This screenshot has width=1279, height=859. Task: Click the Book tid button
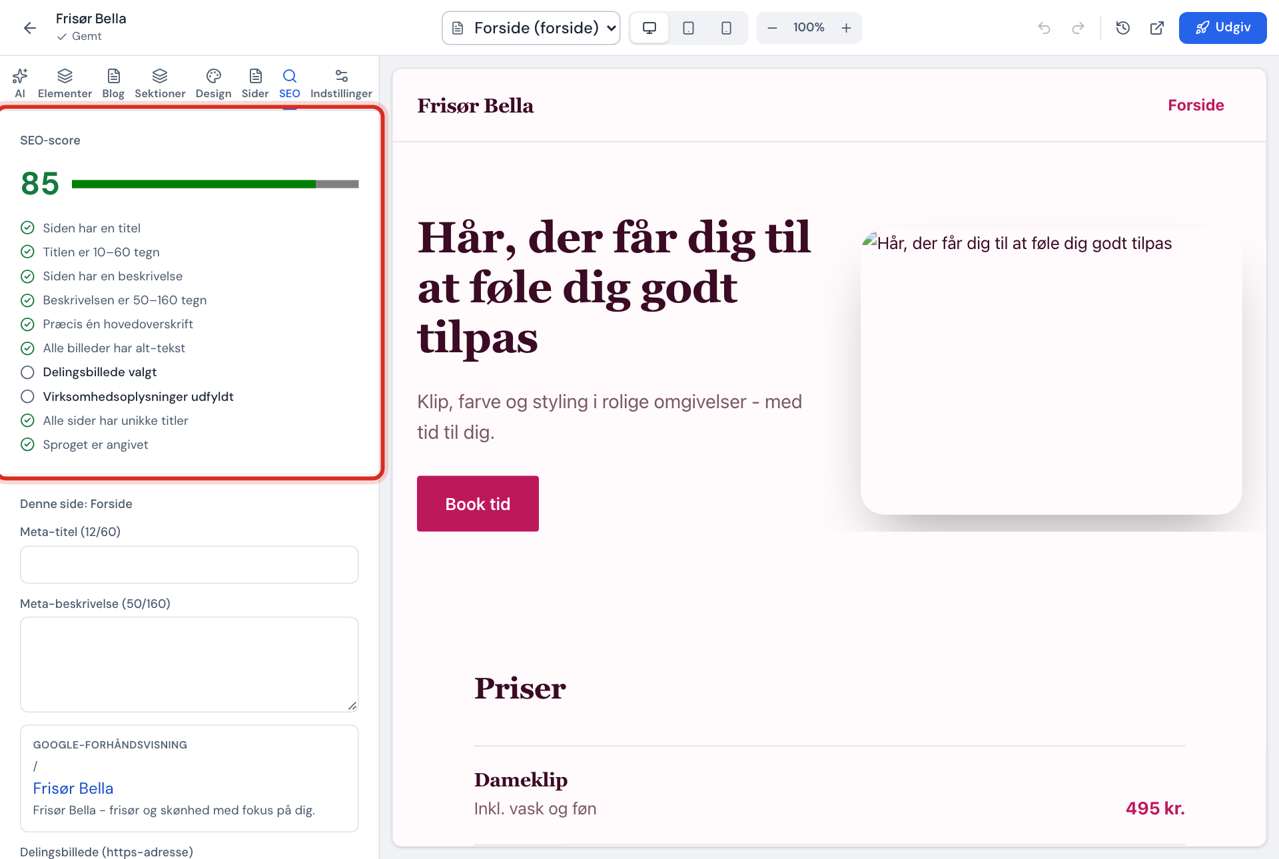point(478,503)
